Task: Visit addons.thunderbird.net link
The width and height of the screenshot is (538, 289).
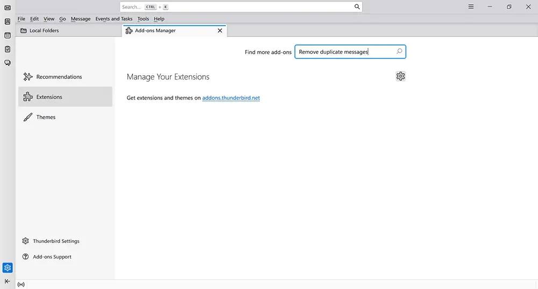Action: coord(231,98)
